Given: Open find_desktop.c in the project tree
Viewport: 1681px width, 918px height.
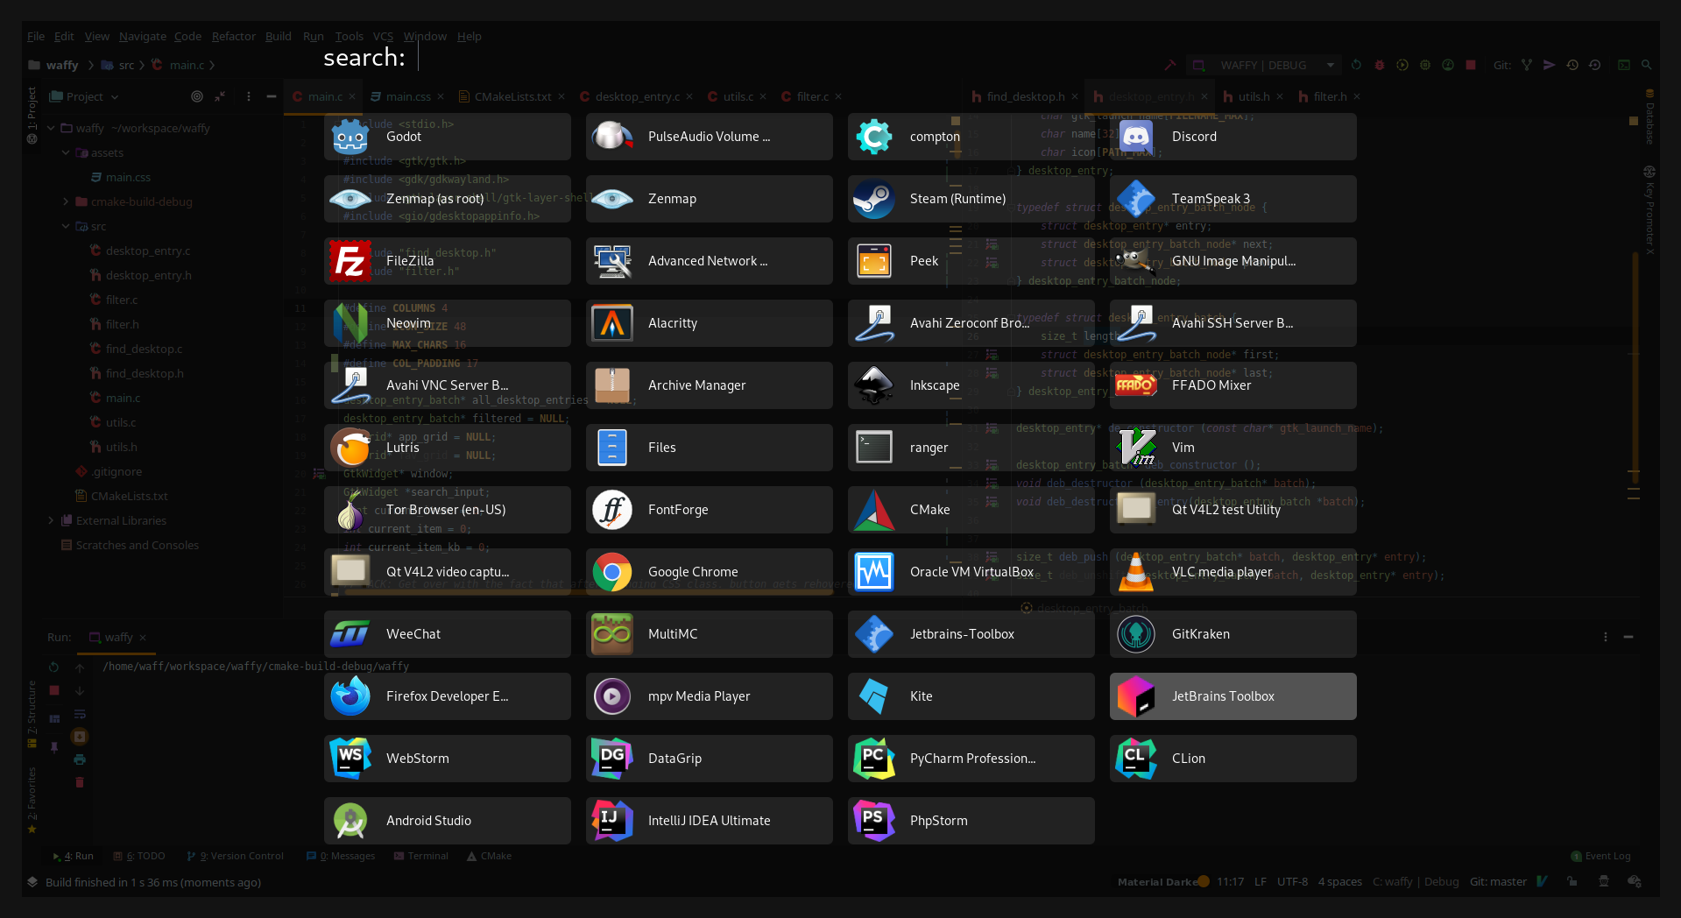Looking at the screenshot, I should click(x=144, y=349).
